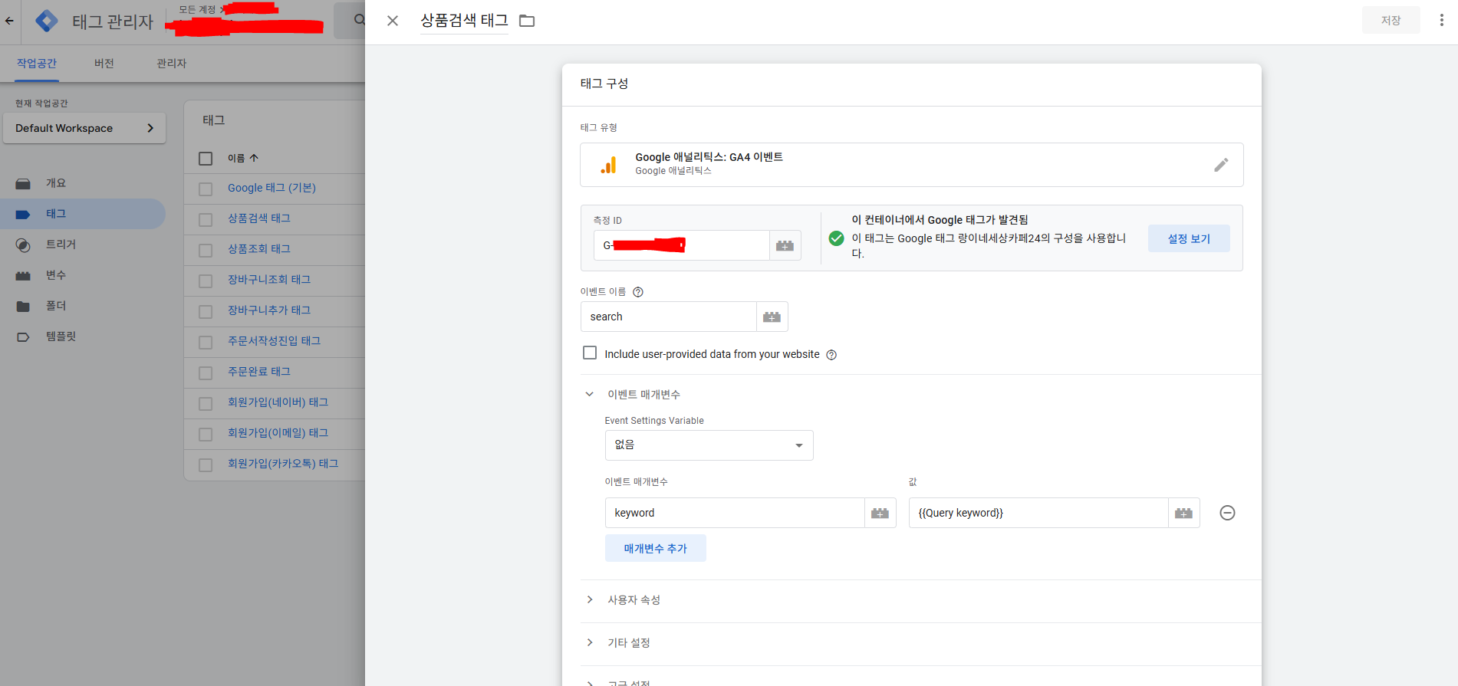Viewport: 1458px width, 686px height.
Task: Click the 상품검색 태그 title to rename
Action: coord(464,21)
